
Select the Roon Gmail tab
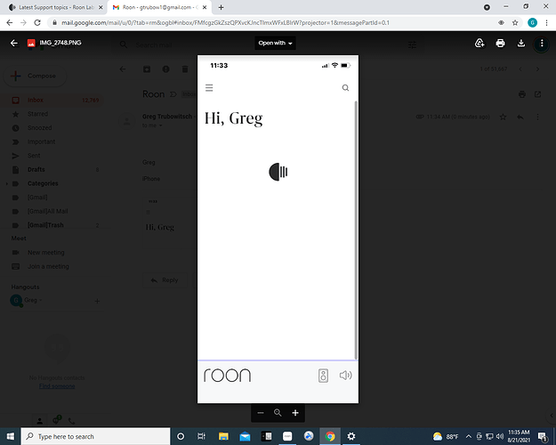tap(159, 7)
